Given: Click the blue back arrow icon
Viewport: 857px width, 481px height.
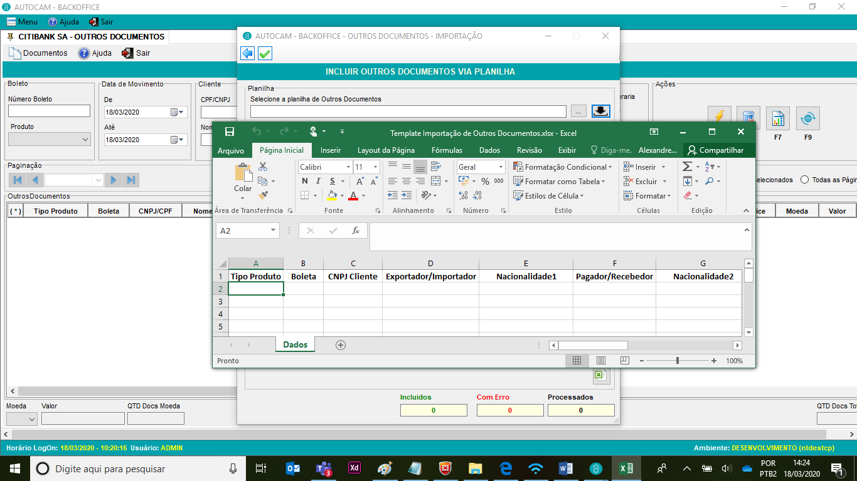Looking at the screenshot, I should (248, 54).
